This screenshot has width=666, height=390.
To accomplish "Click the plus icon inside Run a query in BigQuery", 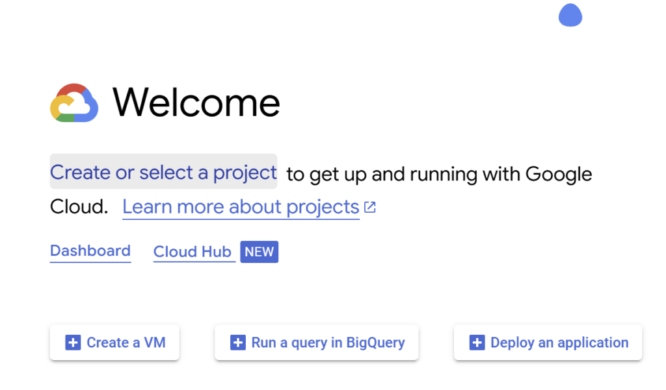I will point(238,342).
